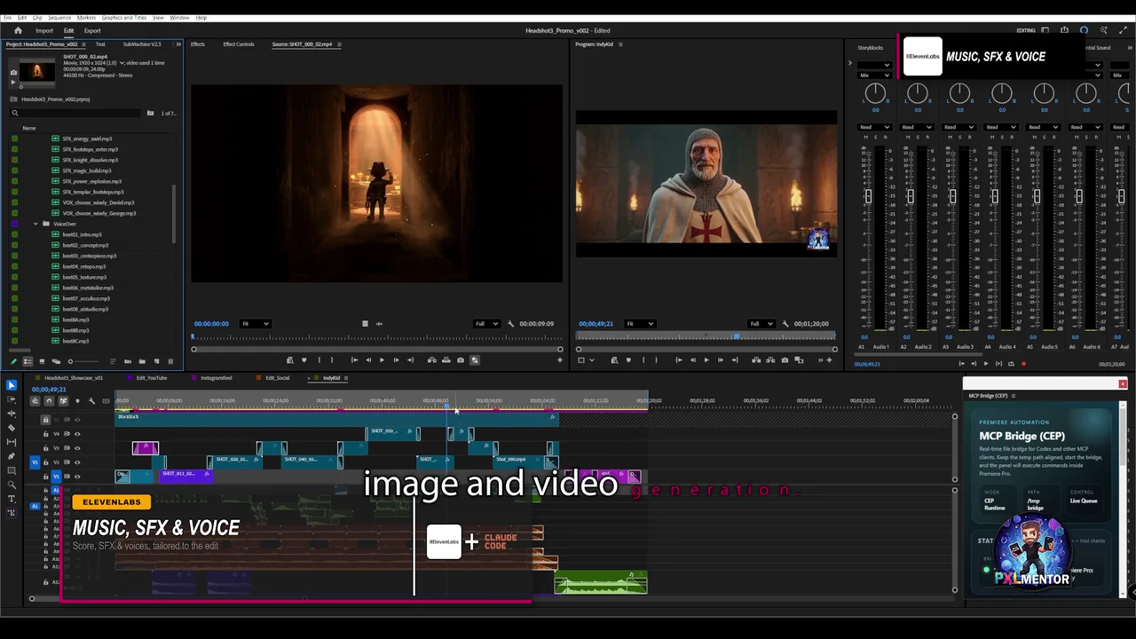Switch Project panel to icon view
This screenshot has width=1136, height=639.
pyautogui.click(x=42, y=361)
